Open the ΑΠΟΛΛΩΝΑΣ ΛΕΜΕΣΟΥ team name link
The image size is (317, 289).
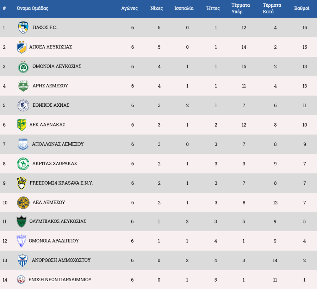(x=58, y=144)
